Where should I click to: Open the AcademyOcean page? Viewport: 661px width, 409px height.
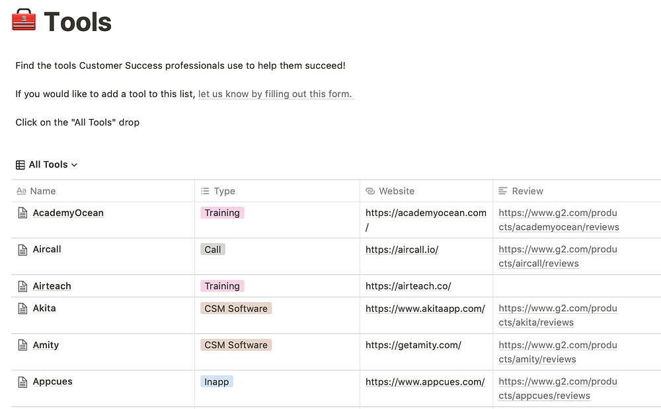(x=68, y=213)
